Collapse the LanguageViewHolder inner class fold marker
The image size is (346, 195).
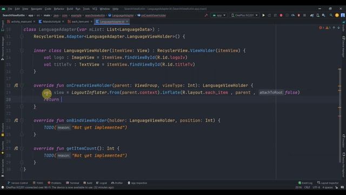click(x=22, y=50)
